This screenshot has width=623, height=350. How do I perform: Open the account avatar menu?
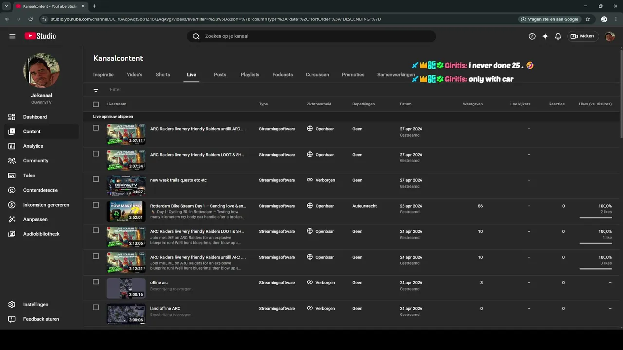609,36
